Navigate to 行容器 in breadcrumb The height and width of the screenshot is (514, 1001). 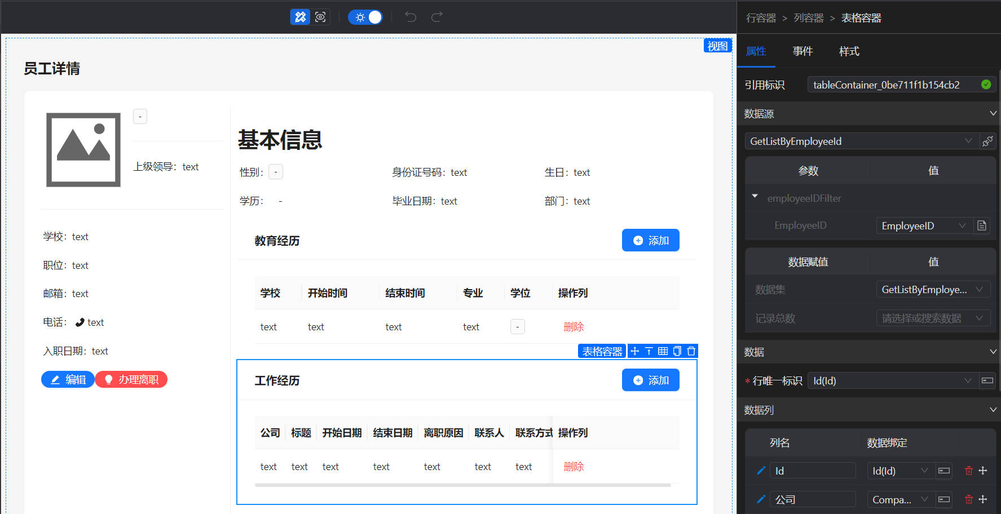(x=761, y=18)
